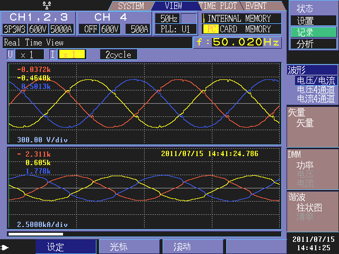Select the EVENT tab
339x254 pixels.
[x=256, y=6]
